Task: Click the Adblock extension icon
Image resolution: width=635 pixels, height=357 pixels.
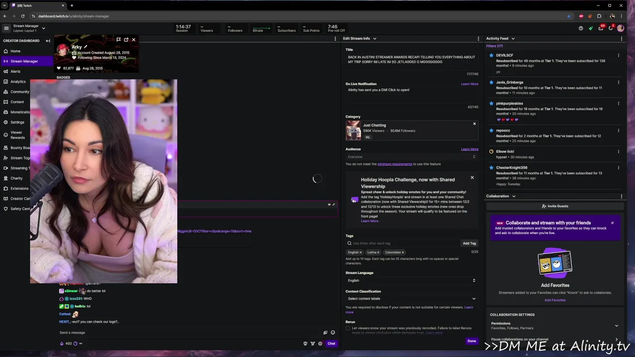Action: (x=581, y=16)
